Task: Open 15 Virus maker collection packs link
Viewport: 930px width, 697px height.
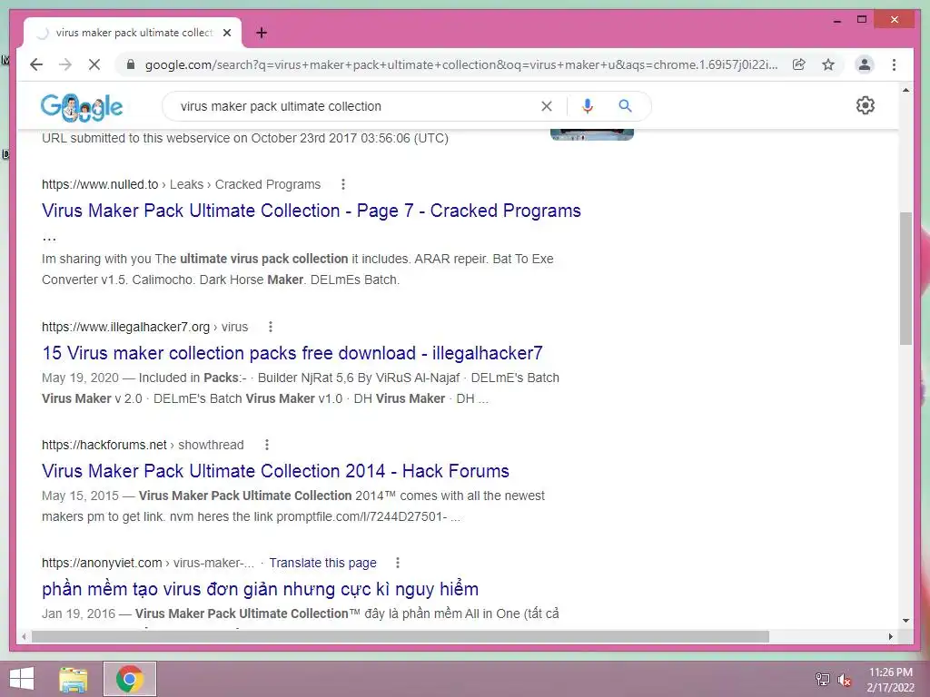Action: click(x=292, y=353)
